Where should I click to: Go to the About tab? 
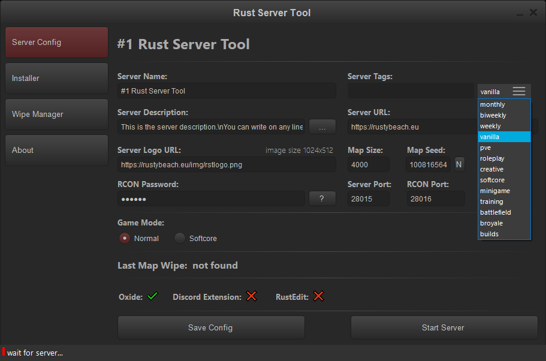pos(56,151)
